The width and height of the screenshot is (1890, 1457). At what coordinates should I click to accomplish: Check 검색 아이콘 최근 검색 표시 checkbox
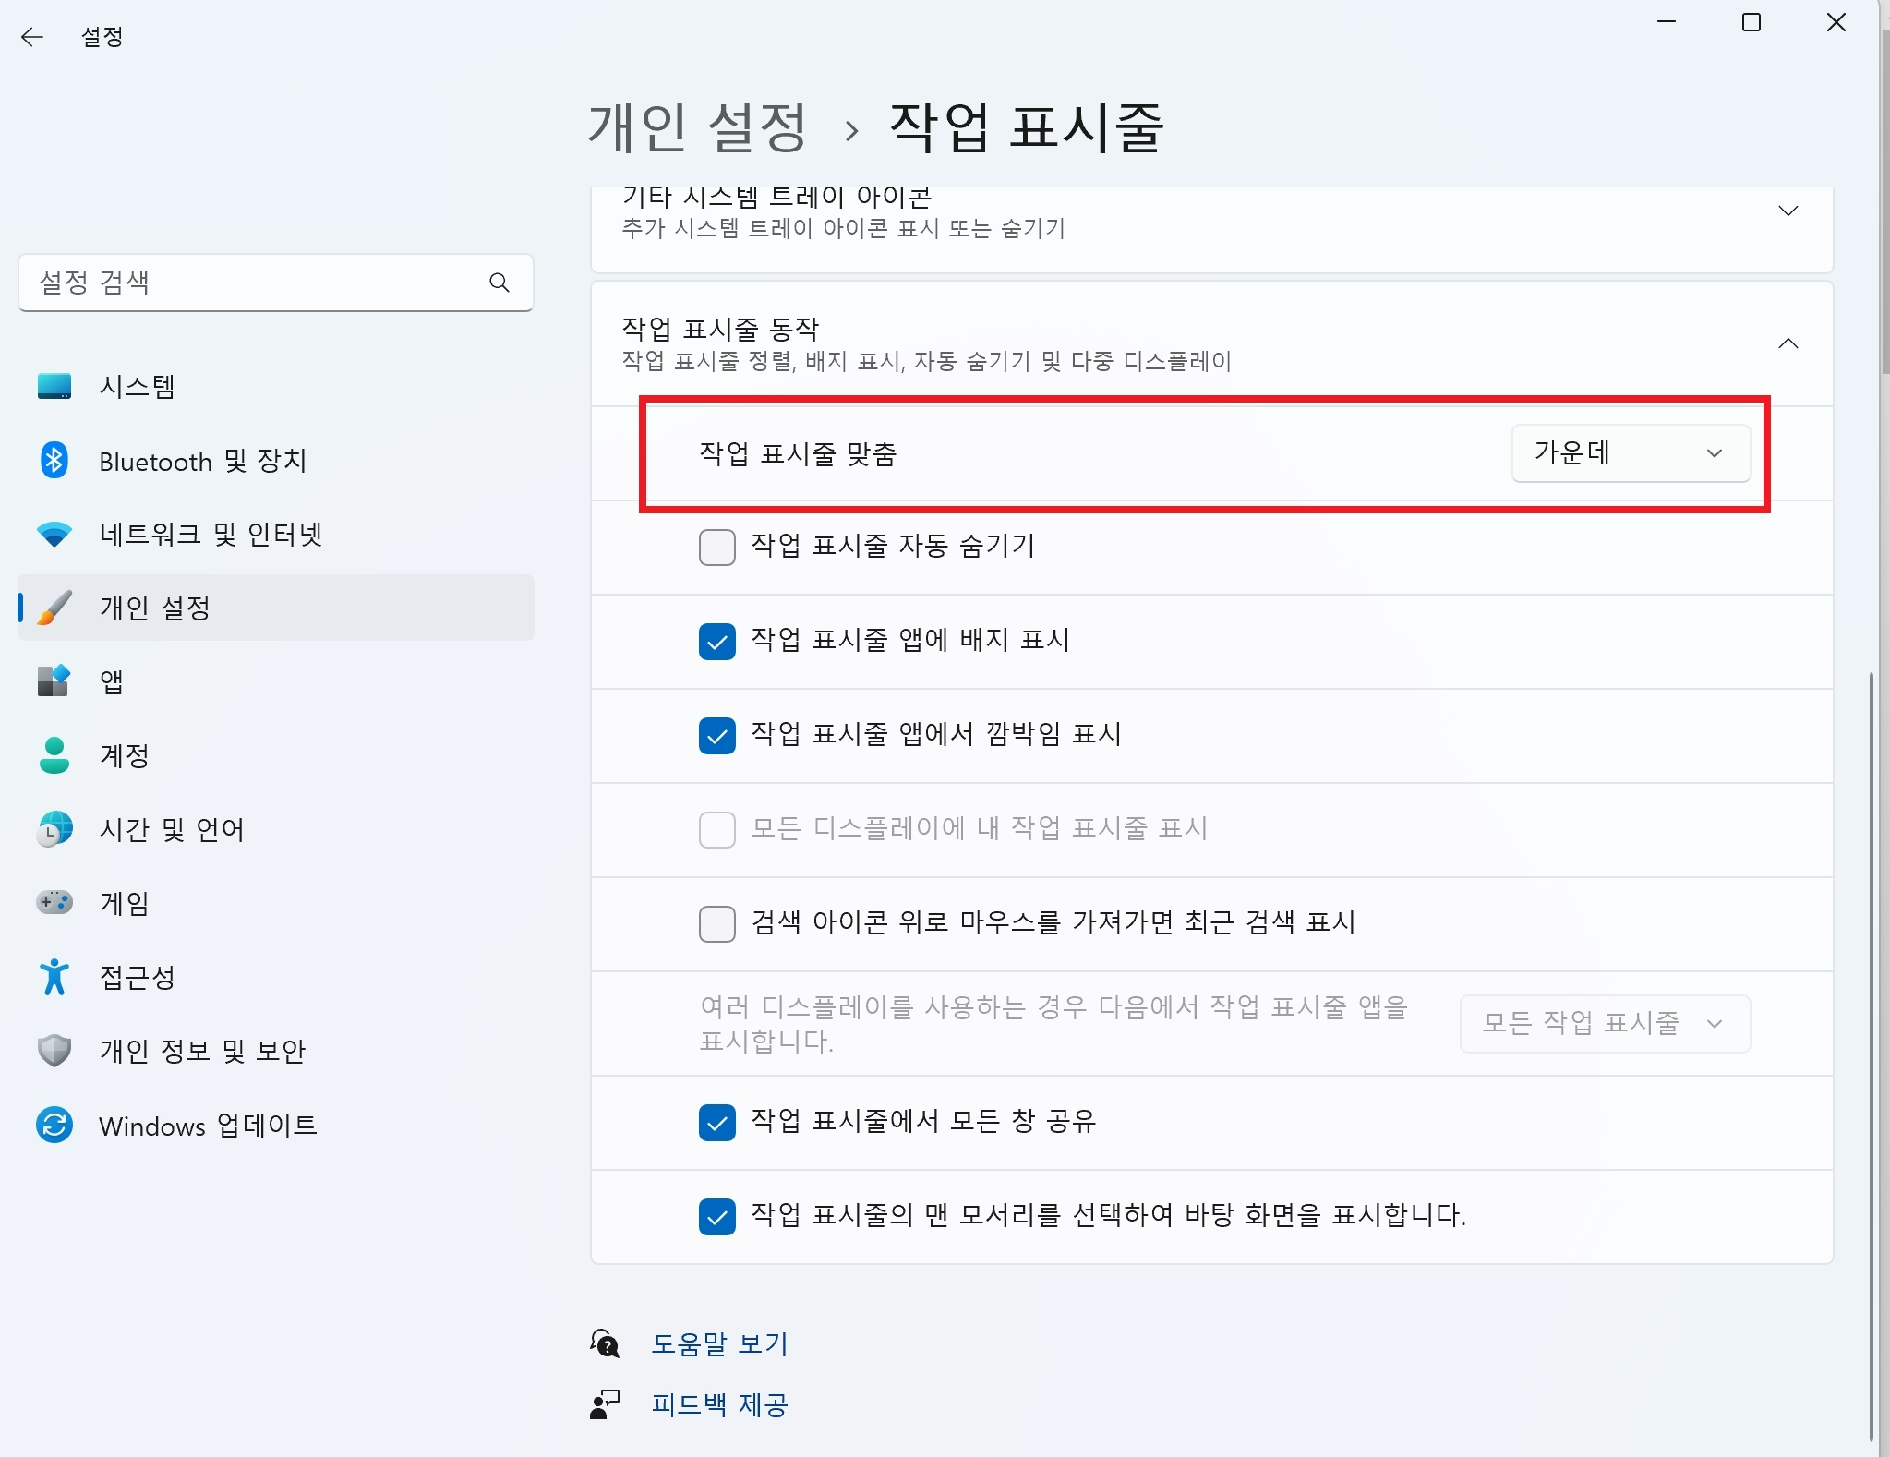[x=717, y=924]
